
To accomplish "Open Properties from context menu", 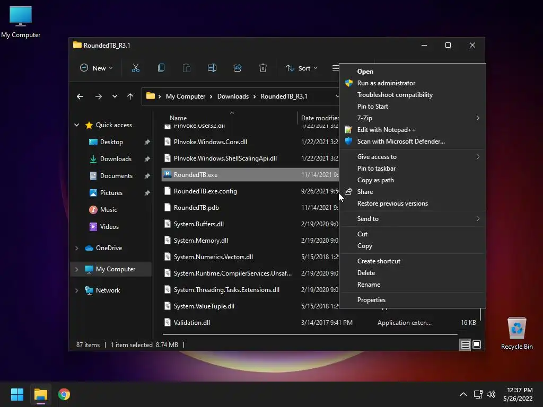I will pyautogui.click(x=413, y=300).
